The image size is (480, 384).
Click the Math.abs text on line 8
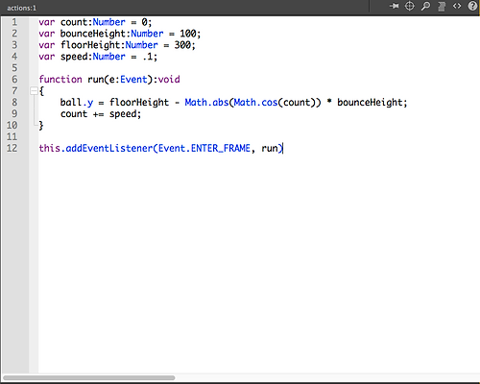pos(206,103)
